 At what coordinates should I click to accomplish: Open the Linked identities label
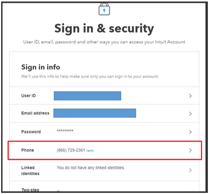click(30, 170)
